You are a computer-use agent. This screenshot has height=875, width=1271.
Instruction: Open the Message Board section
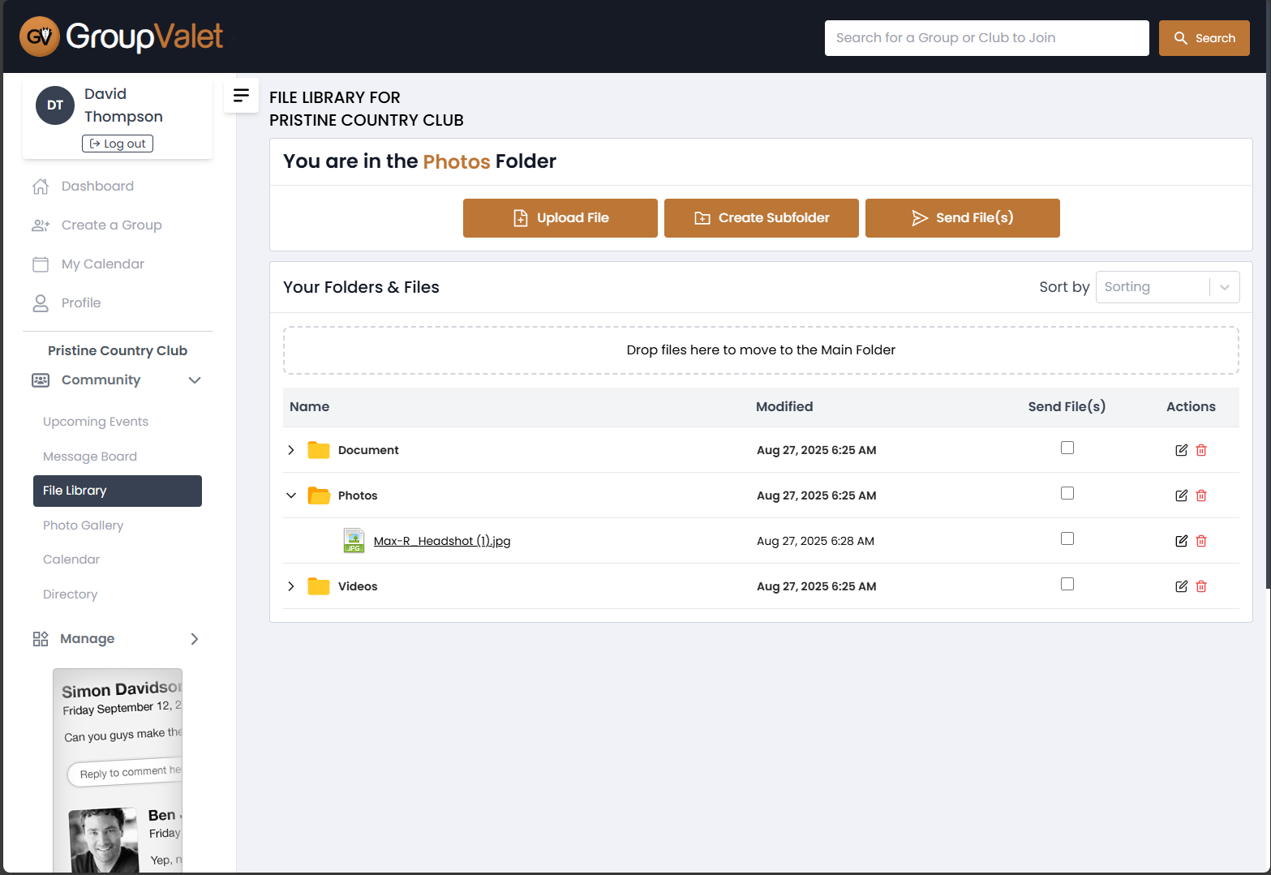(89, 456)
